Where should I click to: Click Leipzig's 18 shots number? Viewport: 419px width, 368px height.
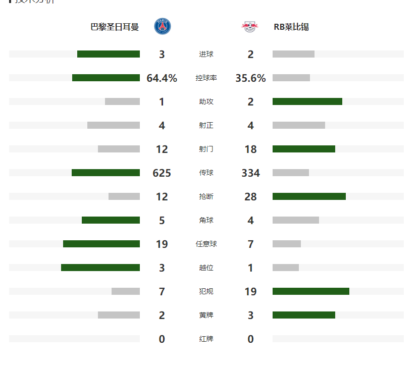(x=250, y=149)
